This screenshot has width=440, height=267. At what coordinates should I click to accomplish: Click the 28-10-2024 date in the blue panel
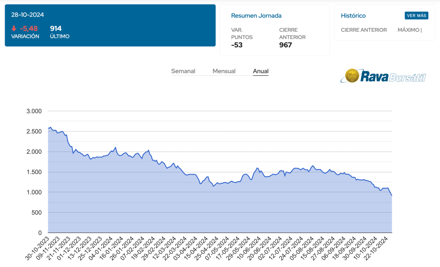[x=28, y=15]
